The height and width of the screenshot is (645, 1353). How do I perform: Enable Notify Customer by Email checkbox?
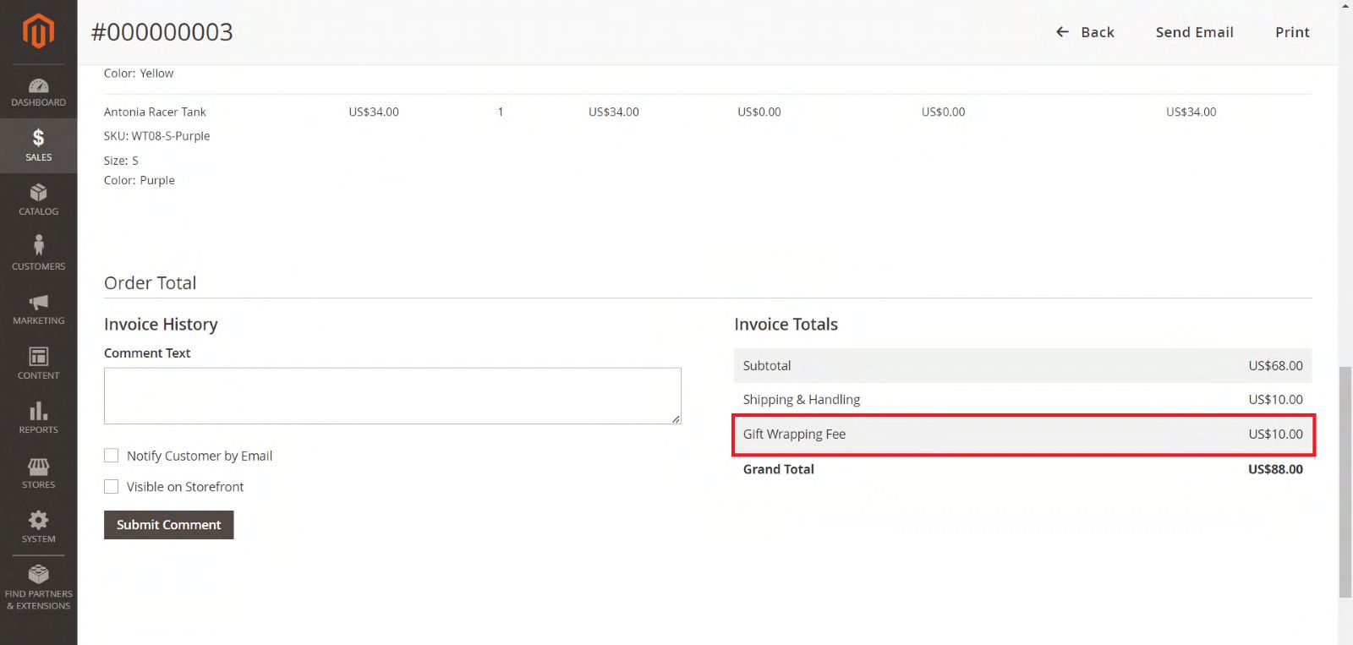[x=112, y=456]
